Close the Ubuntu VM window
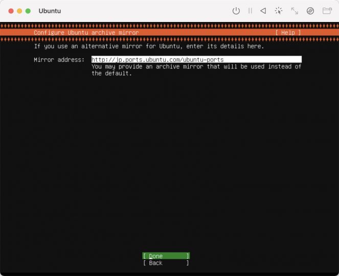The width and height of the screenshot is (339, 276). (11, 11)
